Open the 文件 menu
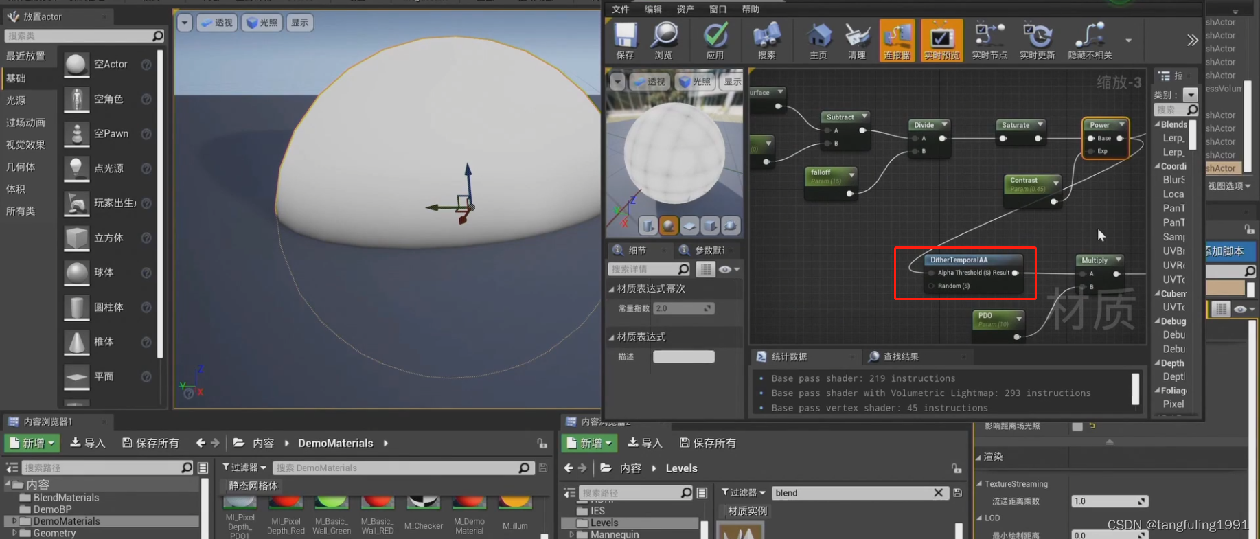This screenshot has height=539, width=1260. 621,9
